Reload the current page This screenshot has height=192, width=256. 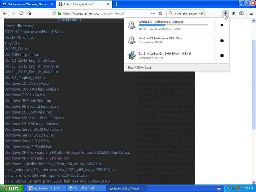21,13
